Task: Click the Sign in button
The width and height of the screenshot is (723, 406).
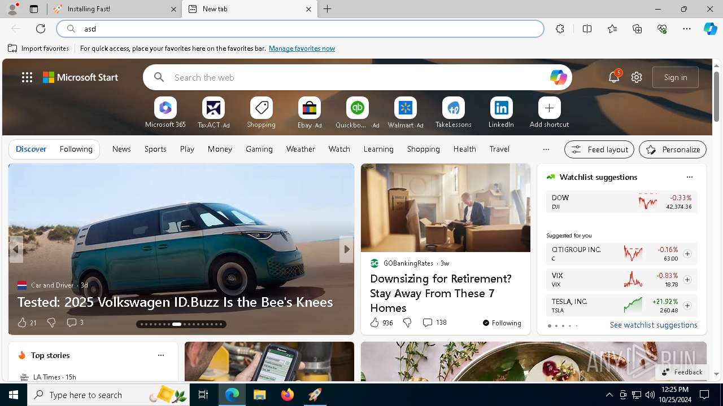Action: click(x=676, y=77)
